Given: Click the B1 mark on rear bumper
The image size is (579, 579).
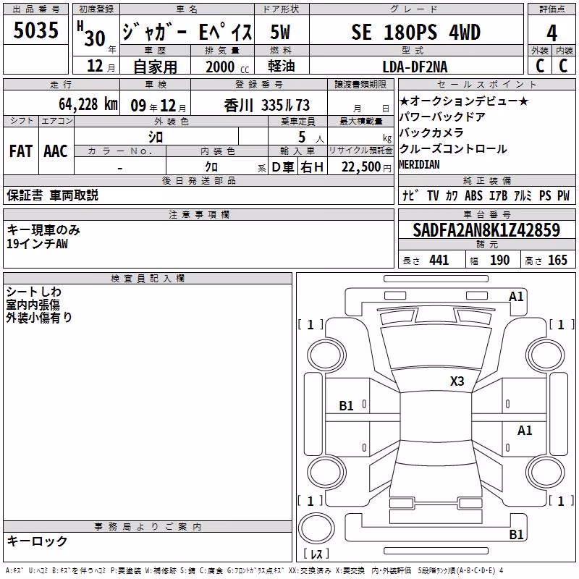Looking at the screenshot, I should coord(516,534).
